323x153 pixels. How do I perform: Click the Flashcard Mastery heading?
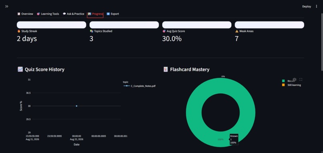tap(190, 70)
